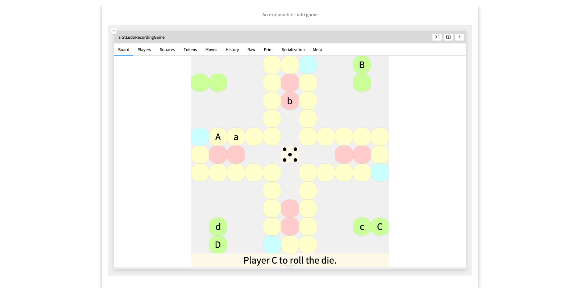
Task: Open the Squares tab
Action: [167, 50]
